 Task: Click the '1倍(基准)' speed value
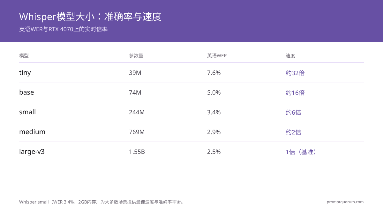[302, 152]
